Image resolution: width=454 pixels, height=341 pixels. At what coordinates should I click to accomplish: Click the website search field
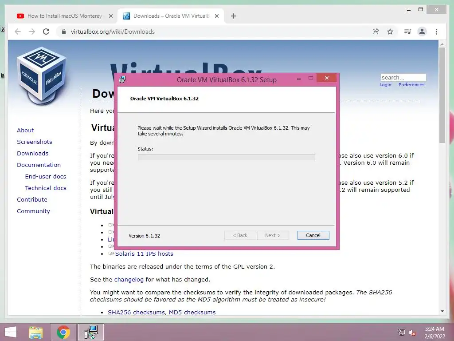point(403,77)
